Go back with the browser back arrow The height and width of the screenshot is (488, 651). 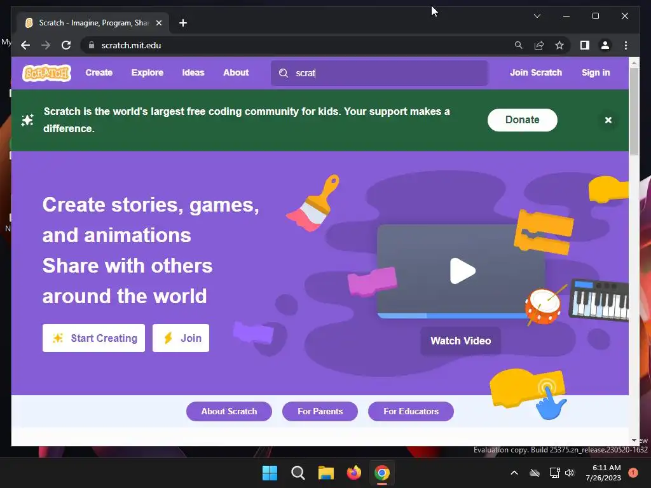[25, 45]
